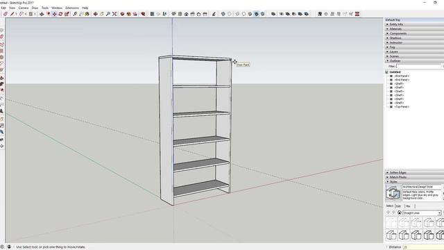The image size is (444, 250).
Task: Enable Shaded face style
Action: click(x=250, y=14)
